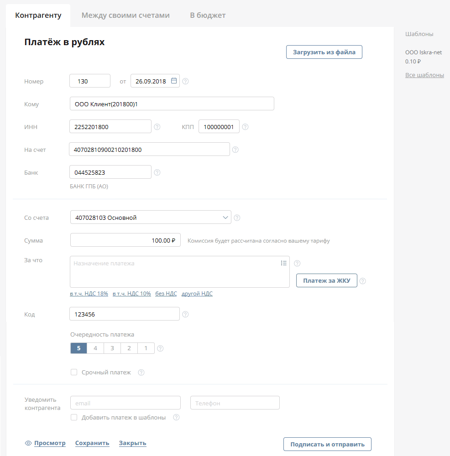The height and width of the screenshot is (456, 450).
Task: Switch to Между своими счетами tab
Action: click(x=126, y=15)
